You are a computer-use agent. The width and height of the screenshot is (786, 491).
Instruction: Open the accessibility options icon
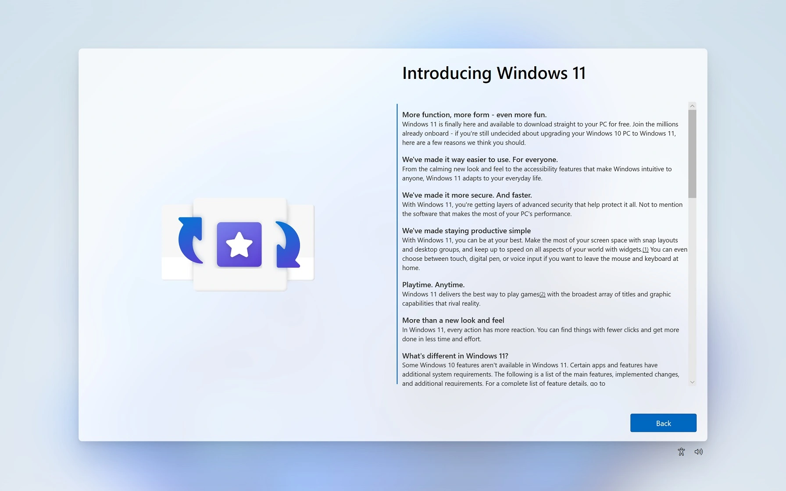click(x=681, y=452)
